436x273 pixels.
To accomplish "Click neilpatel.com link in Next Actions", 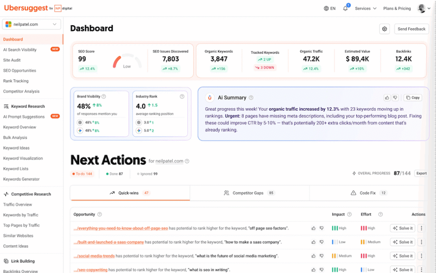I will click(169, 161).
